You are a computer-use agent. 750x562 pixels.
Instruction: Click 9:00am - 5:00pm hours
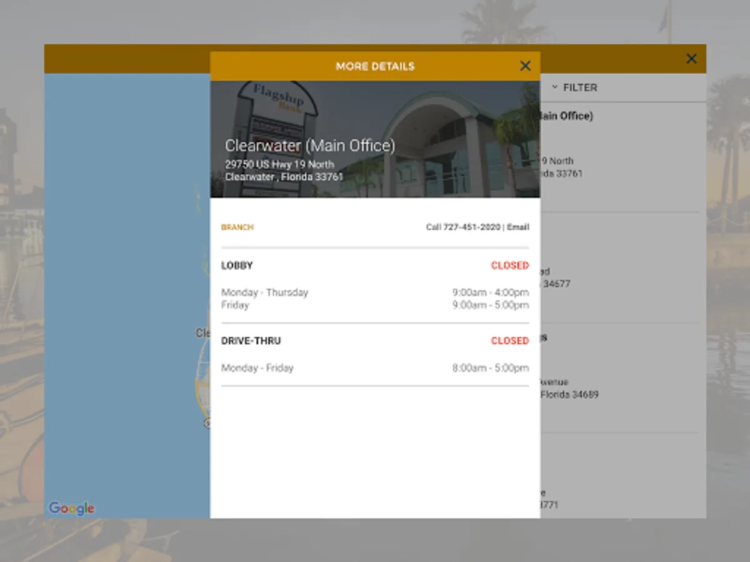[x=491, y=305]
